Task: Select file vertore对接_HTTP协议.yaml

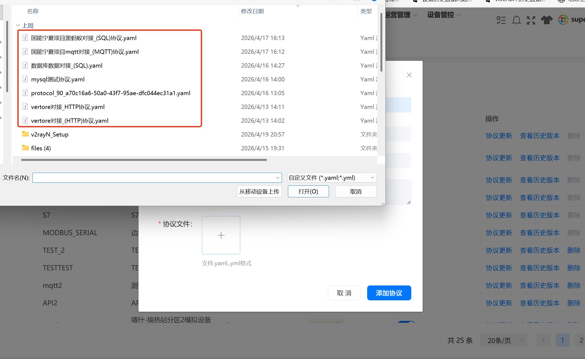Action: click(68, 107)
